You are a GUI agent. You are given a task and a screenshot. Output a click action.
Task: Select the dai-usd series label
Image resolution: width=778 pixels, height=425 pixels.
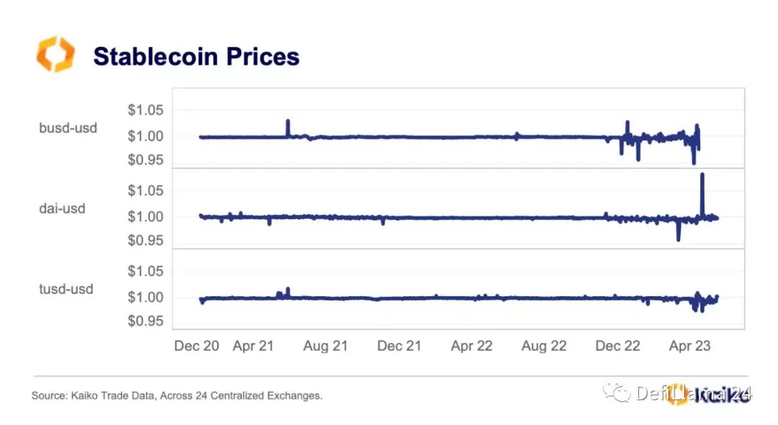(x=62, y=209)
